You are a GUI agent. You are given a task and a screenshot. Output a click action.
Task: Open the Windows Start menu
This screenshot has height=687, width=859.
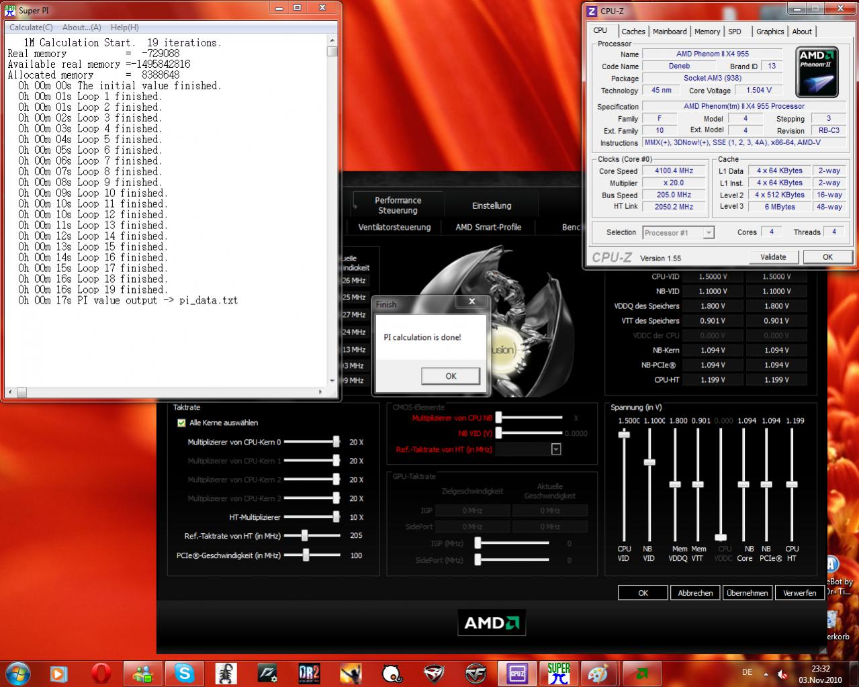click(17, 672)
